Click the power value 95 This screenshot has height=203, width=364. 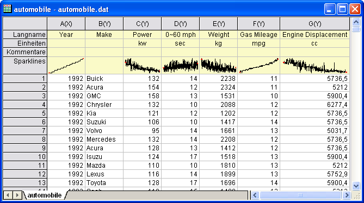(x=143, y=131)
